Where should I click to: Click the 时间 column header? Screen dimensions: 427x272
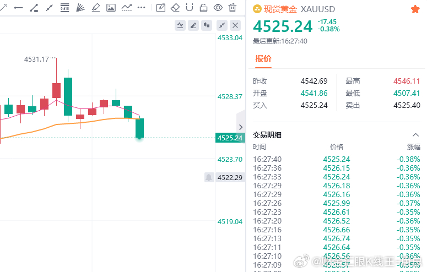point(260,147)
